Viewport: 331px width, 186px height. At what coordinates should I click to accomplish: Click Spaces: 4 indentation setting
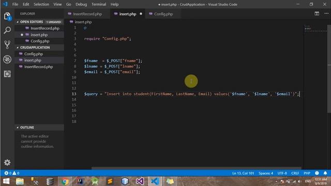[266, 173]
